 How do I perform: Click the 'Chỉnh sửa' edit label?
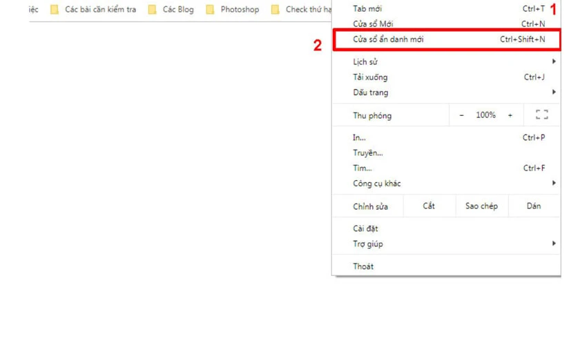370,206
